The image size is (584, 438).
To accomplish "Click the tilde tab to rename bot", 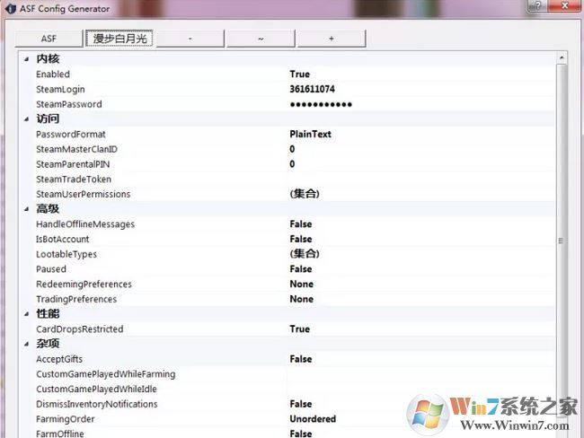I will [x=261, y=39].
